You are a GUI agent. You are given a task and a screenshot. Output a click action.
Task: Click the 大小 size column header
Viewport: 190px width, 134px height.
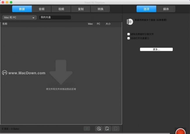(108, 24)
